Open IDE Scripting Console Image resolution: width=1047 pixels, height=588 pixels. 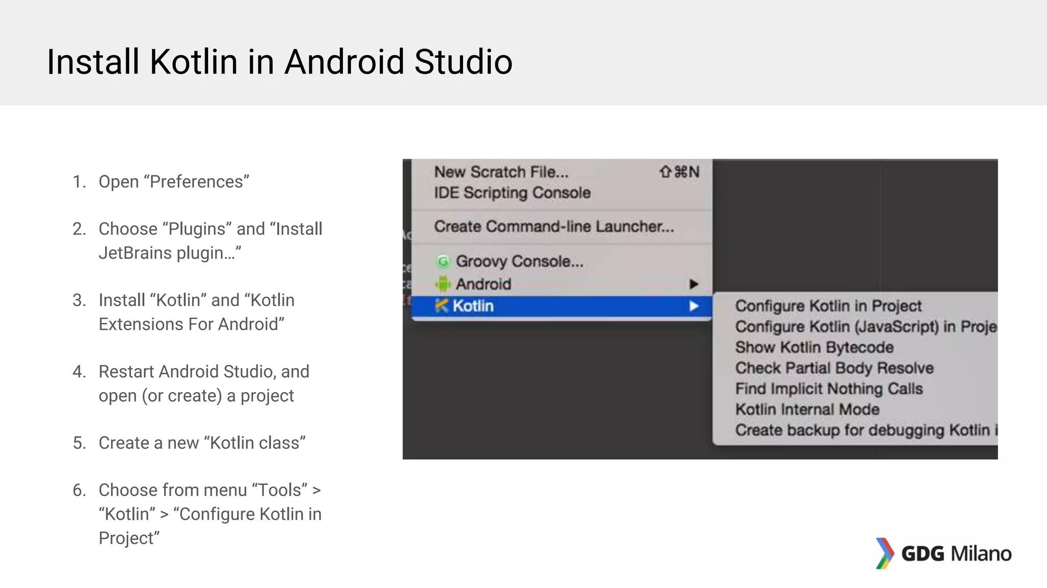(x=562, y=193)
